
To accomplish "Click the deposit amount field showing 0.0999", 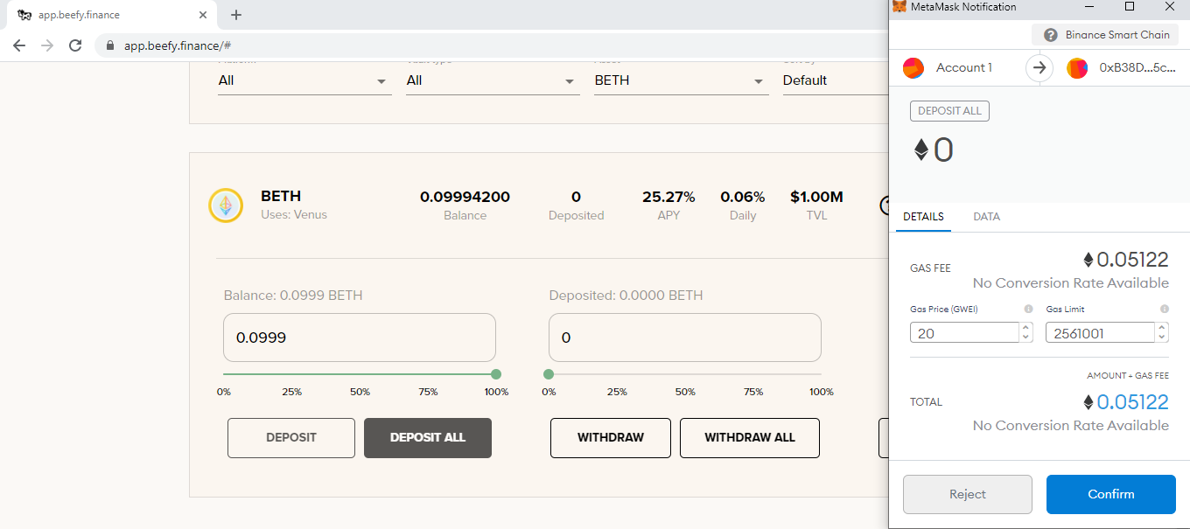I will point(360,338).
